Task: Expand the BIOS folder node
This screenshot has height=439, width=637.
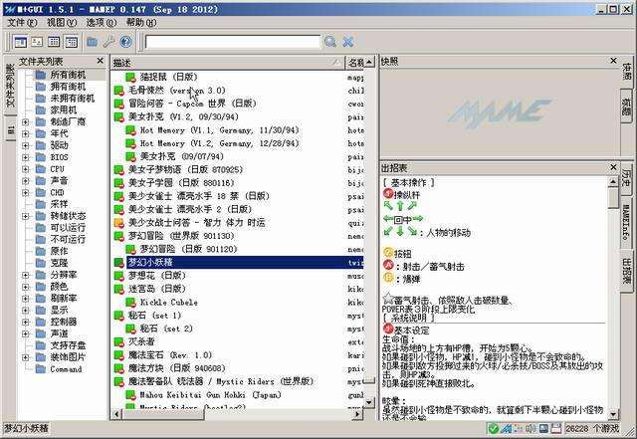Action: (26, 157)
